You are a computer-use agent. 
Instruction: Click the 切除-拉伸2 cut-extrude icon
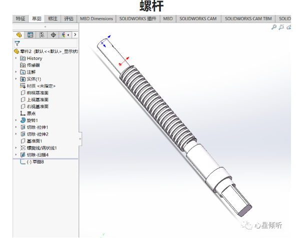click(23, 134)
